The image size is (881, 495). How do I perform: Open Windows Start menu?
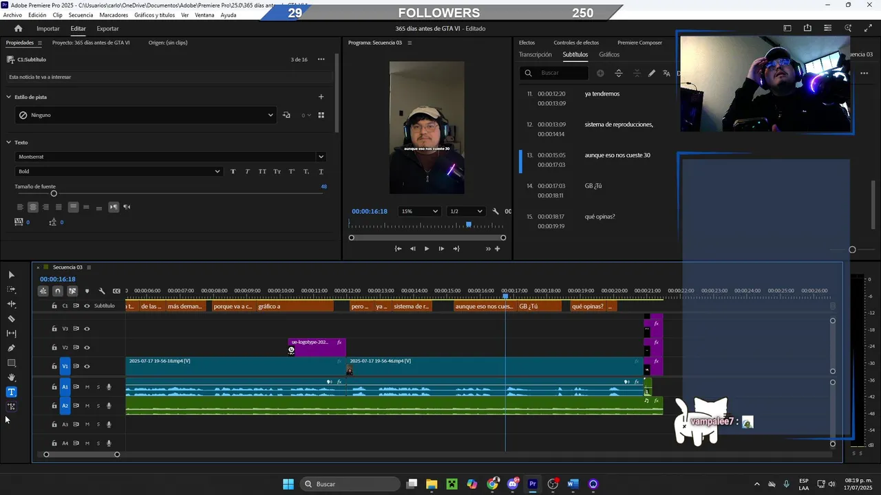[288, 484]
